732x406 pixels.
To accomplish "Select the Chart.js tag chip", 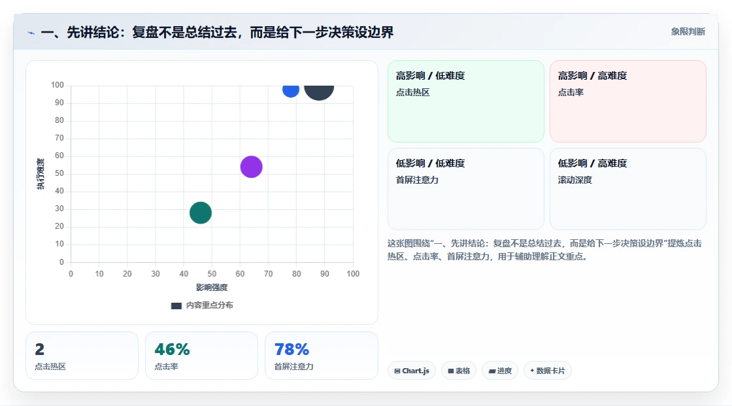I will click(412, 371).
